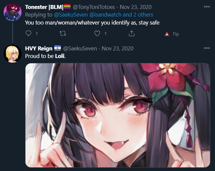The image size is (215, 171).
Task: Open Tonester's profile avatar
Action: (13, 12)
